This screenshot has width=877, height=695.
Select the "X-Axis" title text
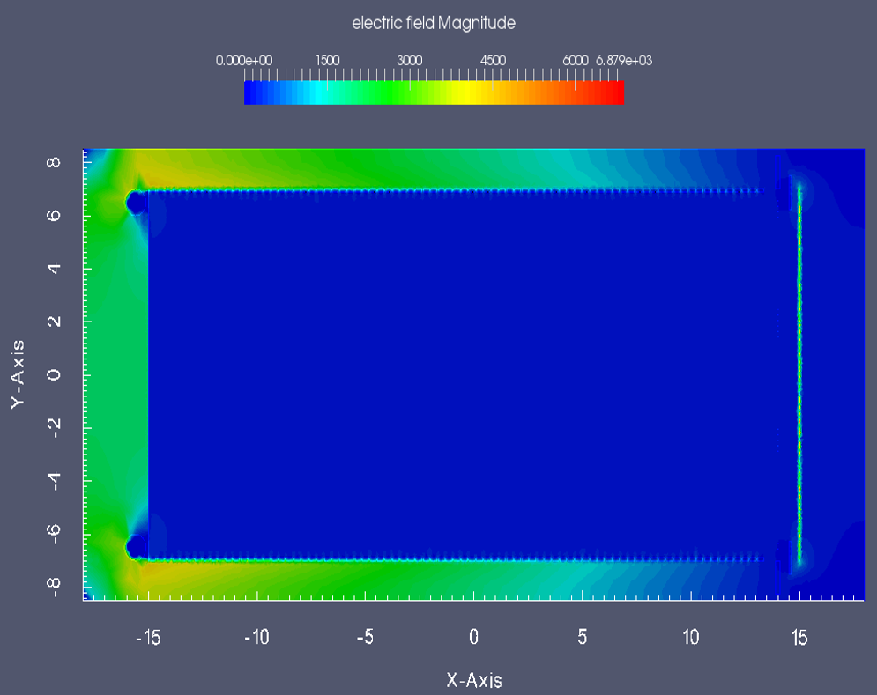(474, 680)
